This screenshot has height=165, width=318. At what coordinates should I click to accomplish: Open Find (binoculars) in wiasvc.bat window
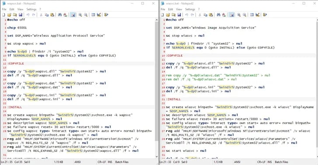tap(218, 14)
